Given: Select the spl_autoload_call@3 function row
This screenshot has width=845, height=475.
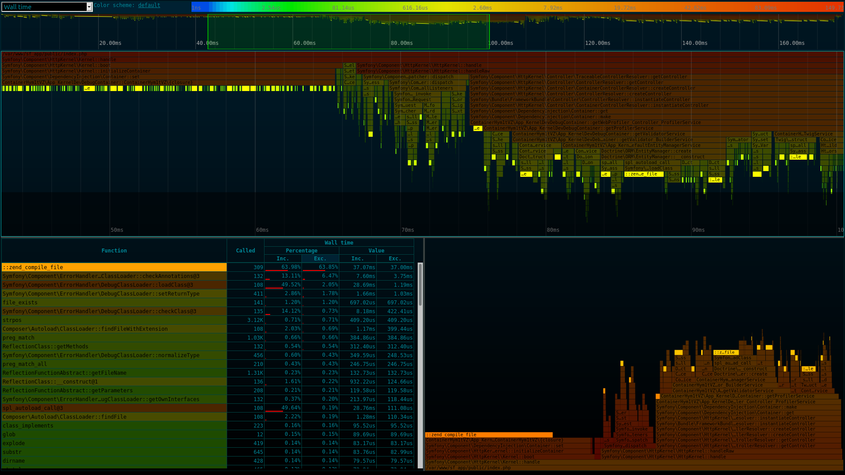Looking at the screenshot, I should pyautogui.click(x=114, y=408).
